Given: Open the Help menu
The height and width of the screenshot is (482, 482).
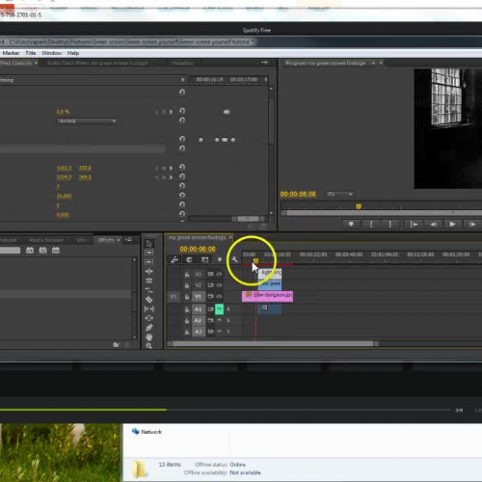Looking at the screenshot, I should point(73,53).
